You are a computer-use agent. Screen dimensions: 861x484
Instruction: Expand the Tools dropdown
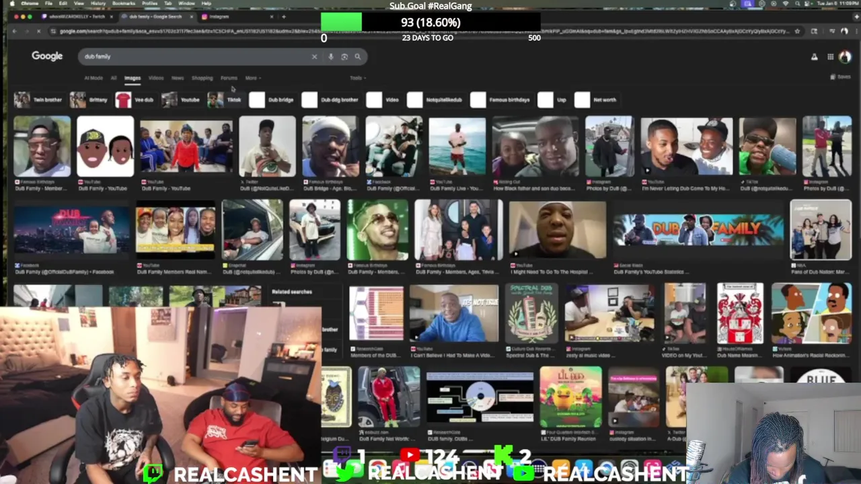coord(357,78)
